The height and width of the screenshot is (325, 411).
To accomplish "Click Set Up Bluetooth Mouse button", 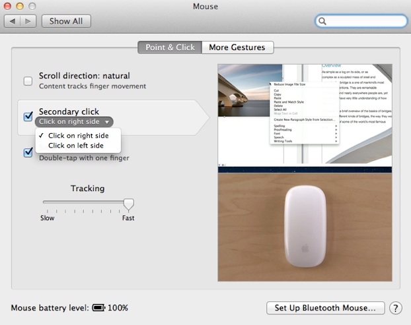I will coord(325,308).
